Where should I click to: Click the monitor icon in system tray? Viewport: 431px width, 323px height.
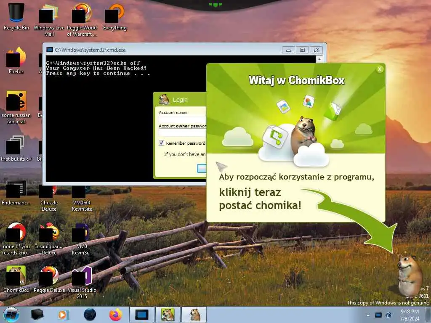click(x=378, y=315)
